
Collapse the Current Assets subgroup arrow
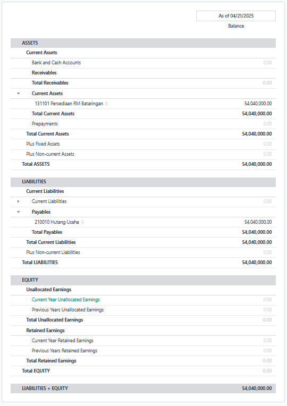pos(19,94)
